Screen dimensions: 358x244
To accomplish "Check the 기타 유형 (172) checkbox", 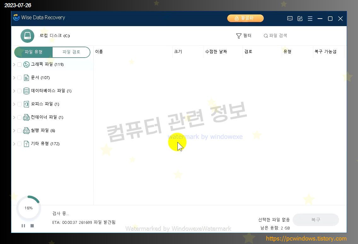I will pyautogui.click(x=20, y=144).
